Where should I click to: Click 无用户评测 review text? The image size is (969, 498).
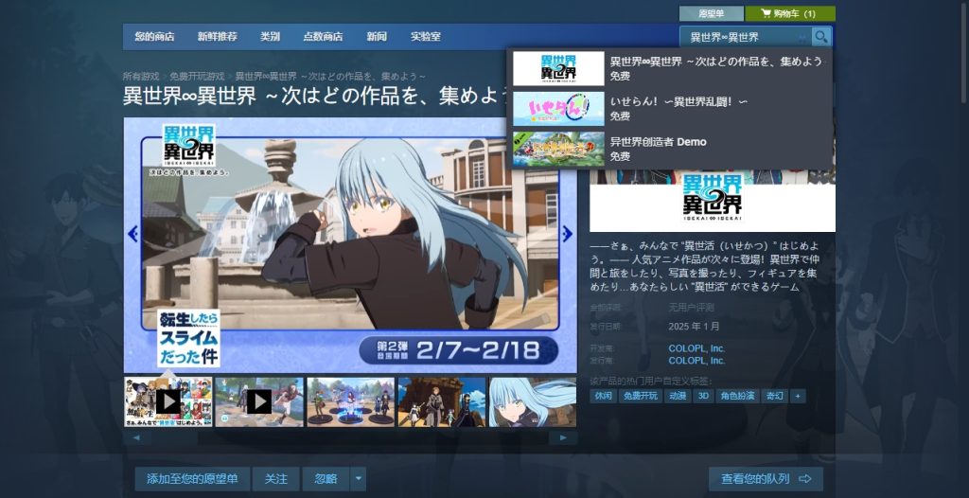(x=691, y=308)
